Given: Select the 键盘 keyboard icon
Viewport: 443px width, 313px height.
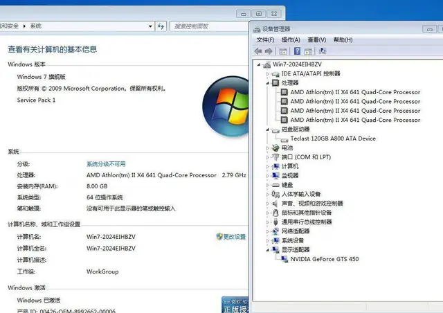Looking at the screenshot, I should point(275,185).
